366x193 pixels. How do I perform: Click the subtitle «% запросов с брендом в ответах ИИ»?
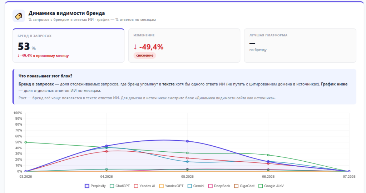pyautogui.click(x=61, y=20)
